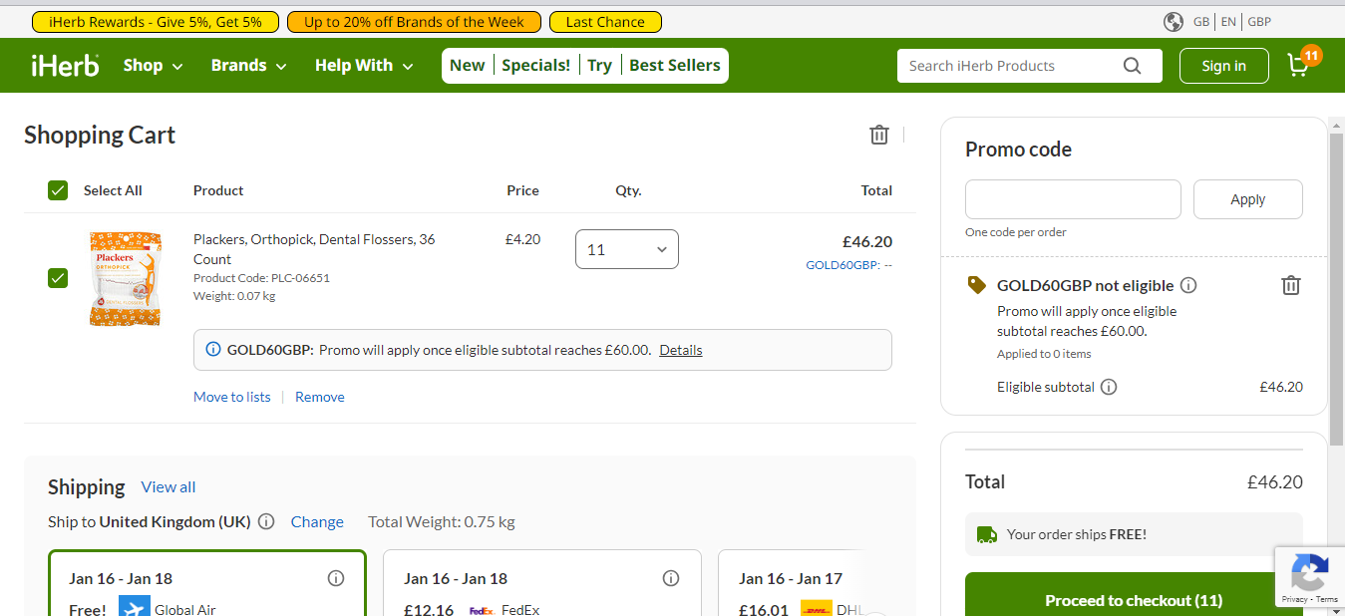Click the iHerb logo
The width and height of the screenshot is (1345, 616).
pyautogui.click(x=65, y=65)
